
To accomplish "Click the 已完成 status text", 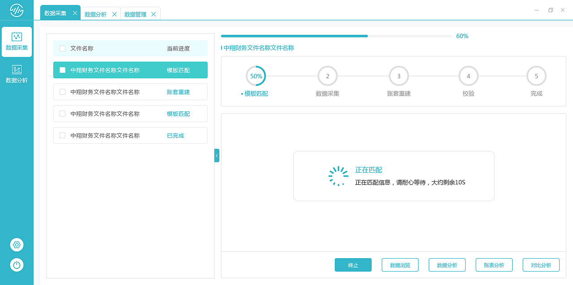I will point(175,135).
